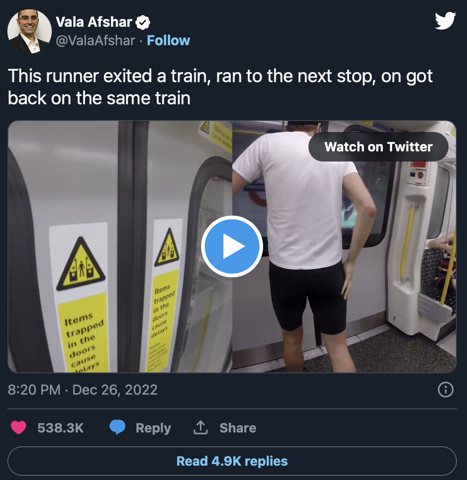
Task: Follow the @ValaAfshar account
Action: pos(168,41)
